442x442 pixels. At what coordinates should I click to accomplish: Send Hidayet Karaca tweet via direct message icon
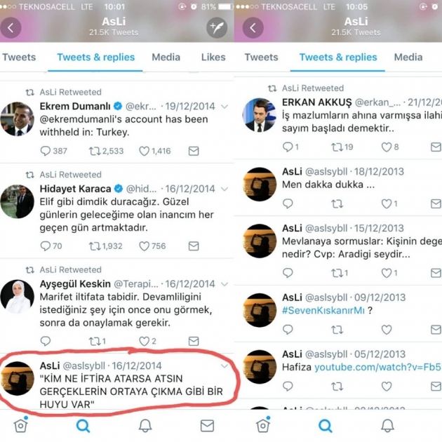[x=194, y=246]
